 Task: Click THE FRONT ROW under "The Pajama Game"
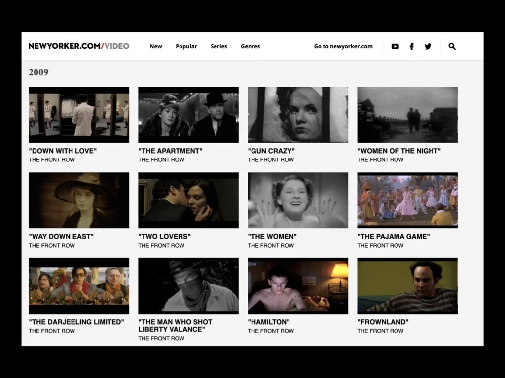[x=380, y=245]
